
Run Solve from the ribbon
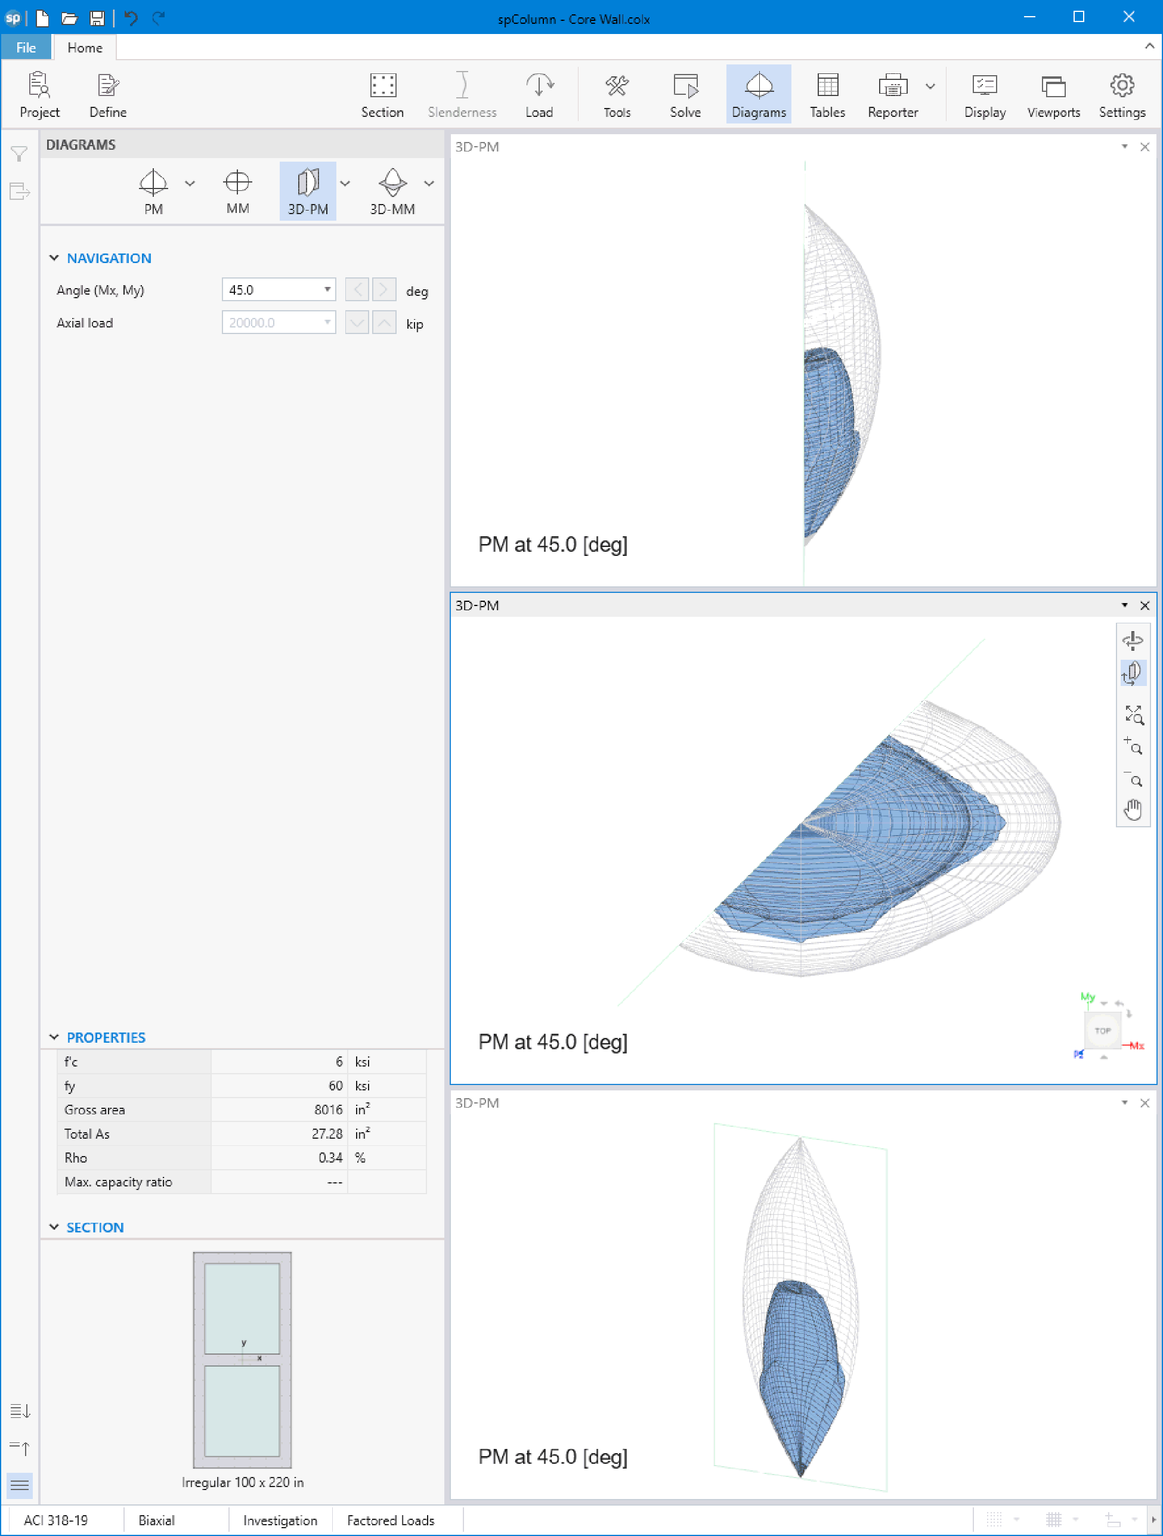tap(685, 94)
